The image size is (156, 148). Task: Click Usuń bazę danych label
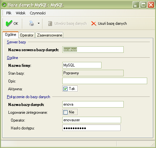[x=112, y=23]
